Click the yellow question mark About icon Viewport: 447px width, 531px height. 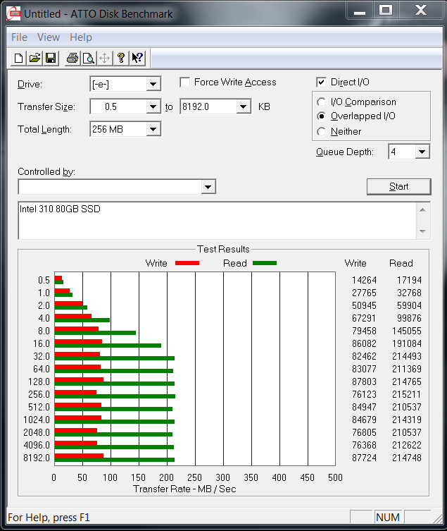[x=120, y=58]
